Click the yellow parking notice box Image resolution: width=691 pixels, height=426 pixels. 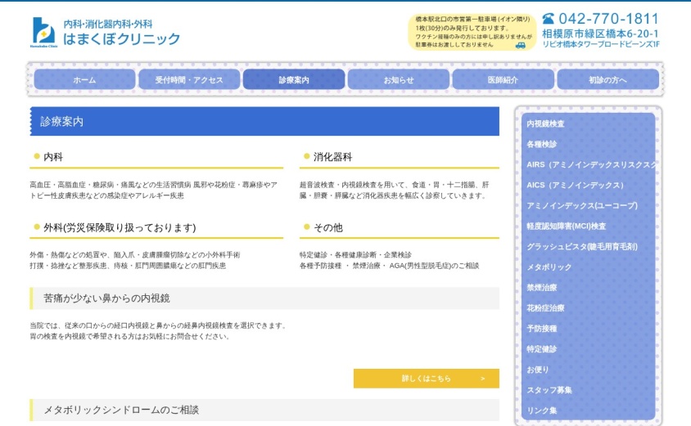[x=472, y=32]
